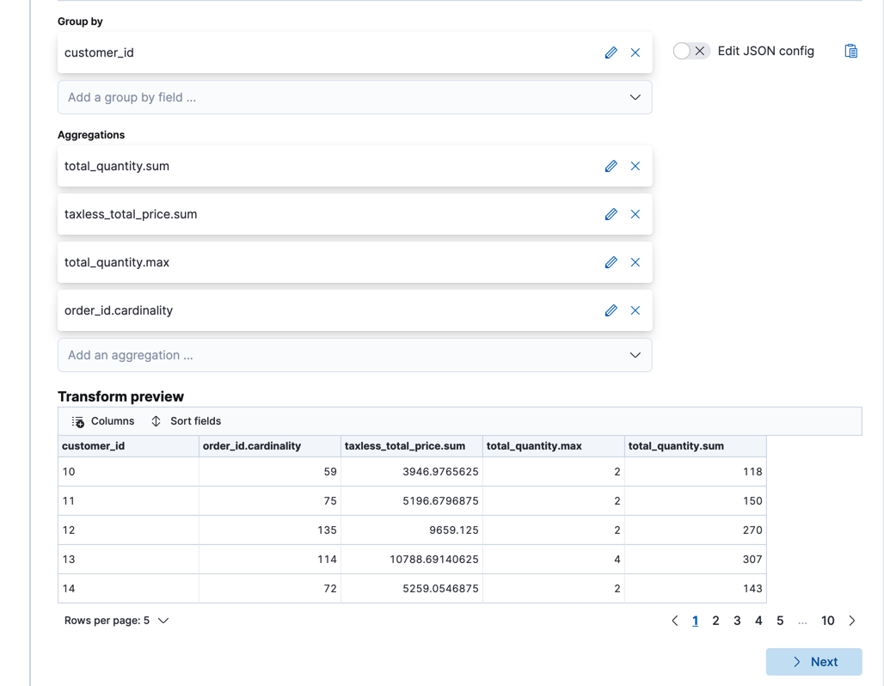
Task: Select preview page 3
Action: point(737,620)
